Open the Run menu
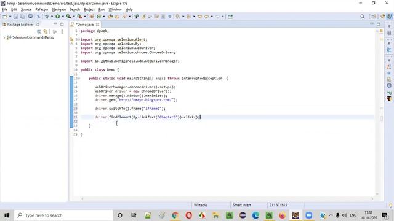Viewport: 394px width, 221px height. click(x=102, y=10)
